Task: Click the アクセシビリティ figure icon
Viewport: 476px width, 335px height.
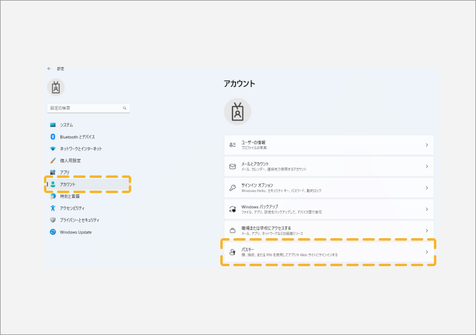Action: [53, 208]
